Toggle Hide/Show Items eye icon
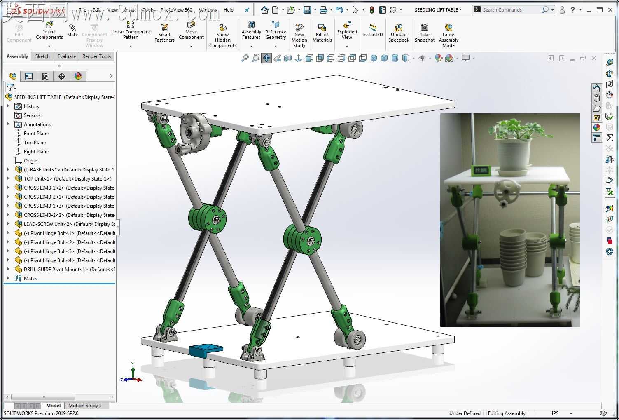Image resolution: width=619 pixels, height=420 pixels. point(422,58)
